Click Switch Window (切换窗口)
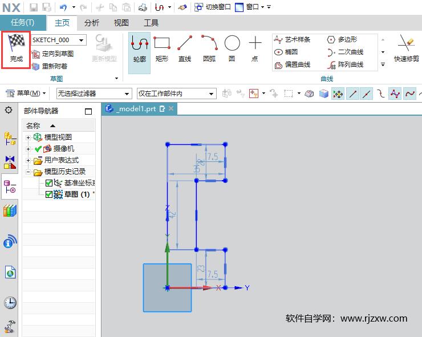The image size is (422, 337). tap(213, 7)
